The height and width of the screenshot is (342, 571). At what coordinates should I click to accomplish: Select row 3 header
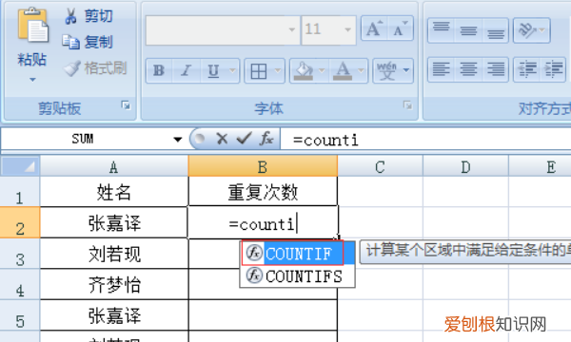pos(20,254)
